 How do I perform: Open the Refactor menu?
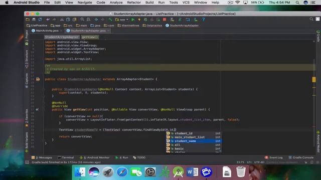coord(134,2)
